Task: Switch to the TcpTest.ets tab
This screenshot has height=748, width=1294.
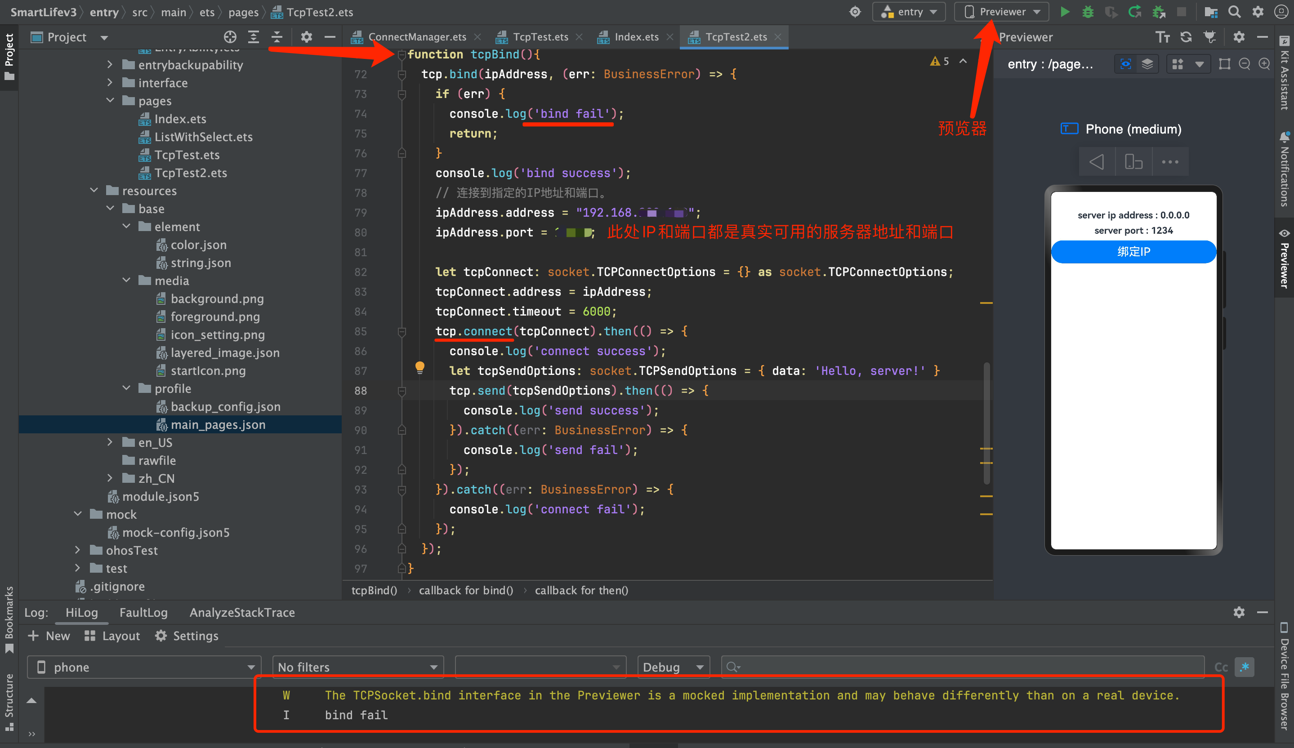Action: coord(534,36)
